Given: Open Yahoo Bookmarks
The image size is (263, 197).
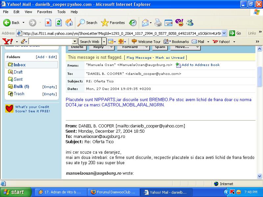Looking at the screenshot, I should 176,42.
